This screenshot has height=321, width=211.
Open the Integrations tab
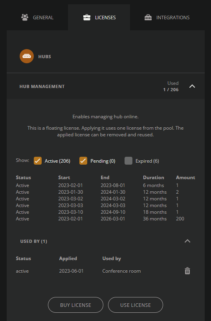167,17
